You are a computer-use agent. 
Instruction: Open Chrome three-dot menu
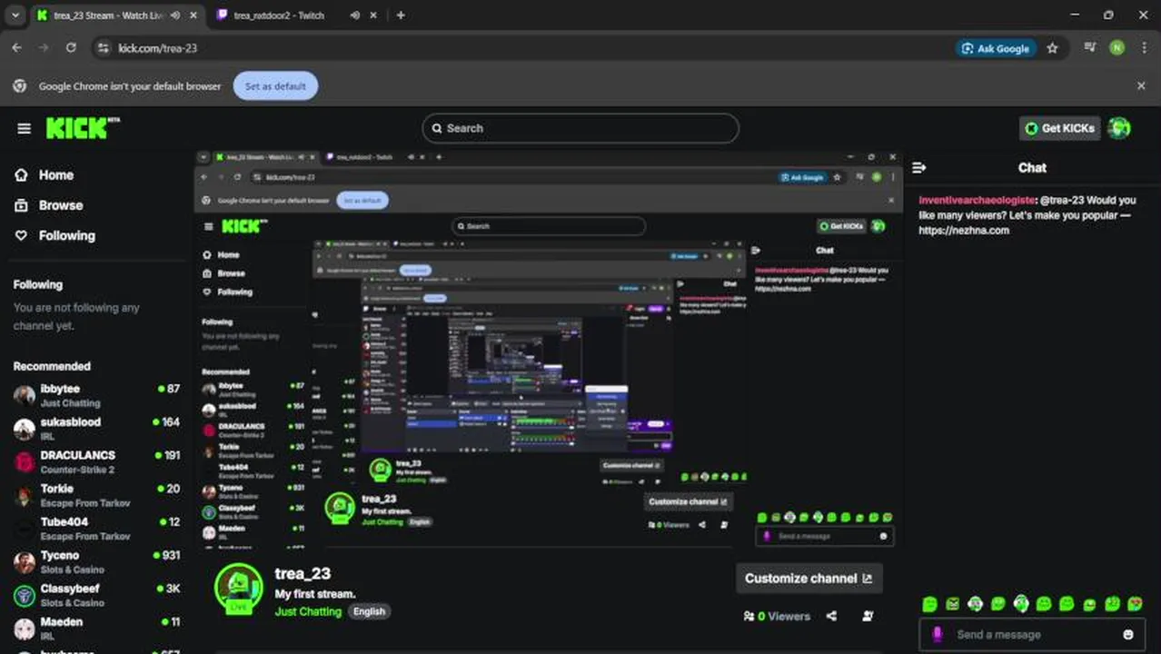coord(1143,48)
